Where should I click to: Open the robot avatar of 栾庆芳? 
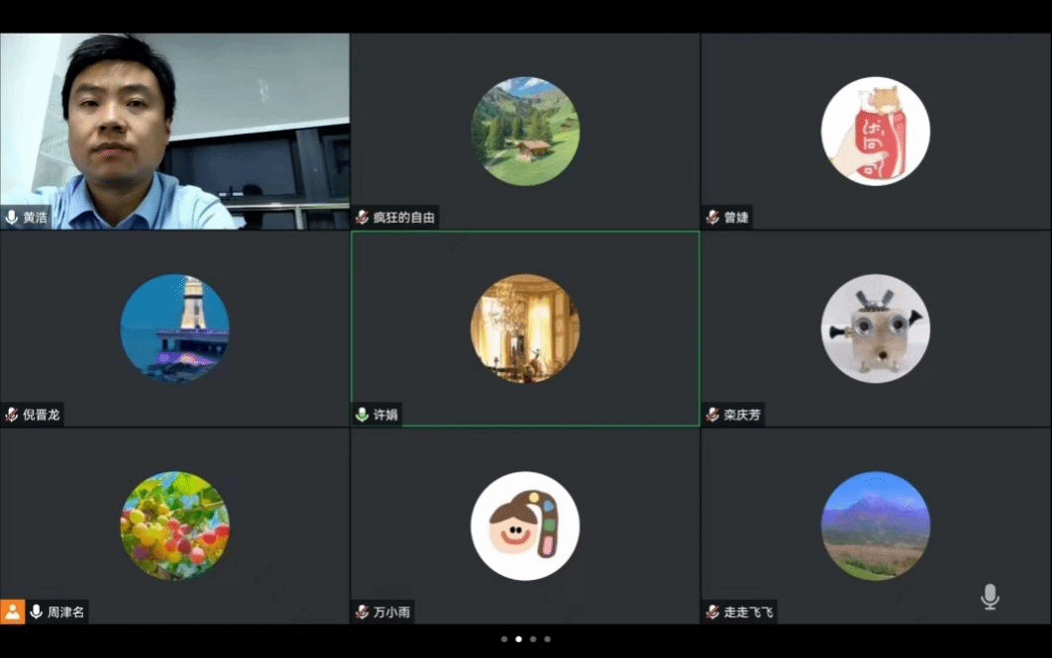tap(875, 329)
